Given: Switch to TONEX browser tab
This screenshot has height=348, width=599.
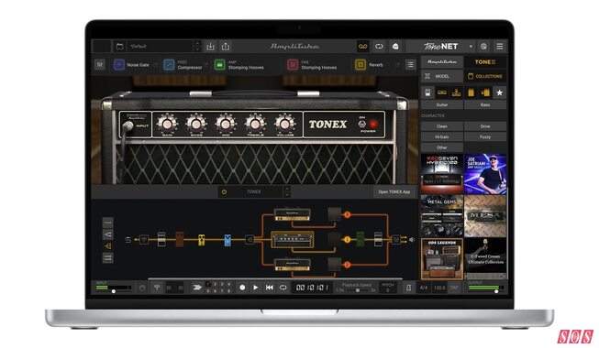Looking at the screenshot, I should [x=485, y=62].
